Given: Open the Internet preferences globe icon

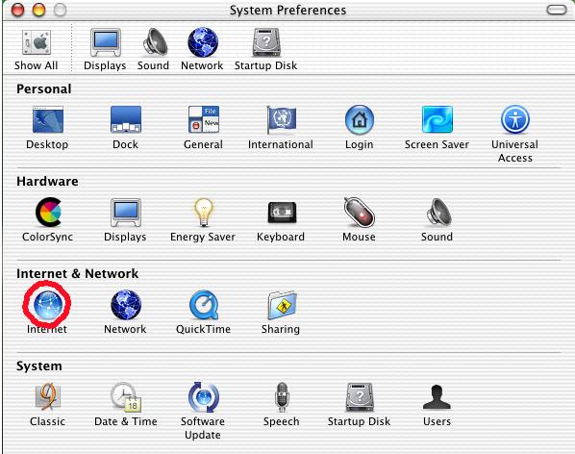Looking at the screenshot, I should [48, 304].
